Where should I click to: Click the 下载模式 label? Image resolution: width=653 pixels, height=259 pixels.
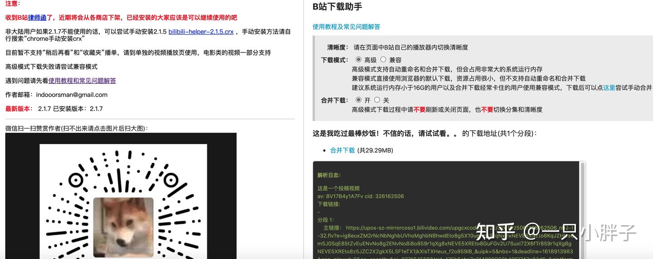[335, 60]
